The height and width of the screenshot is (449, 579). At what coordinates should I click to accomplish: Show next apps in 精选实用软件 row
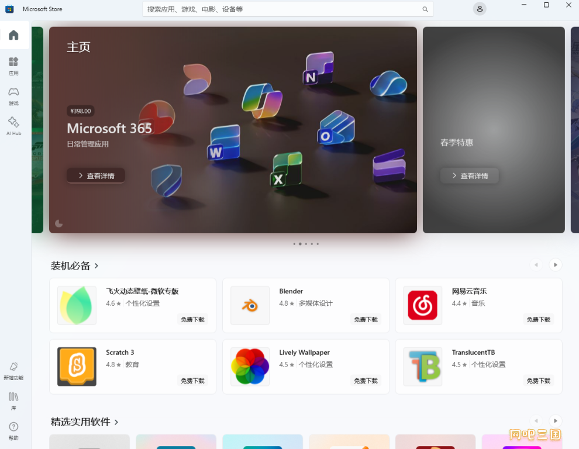(x=556, y=420)
